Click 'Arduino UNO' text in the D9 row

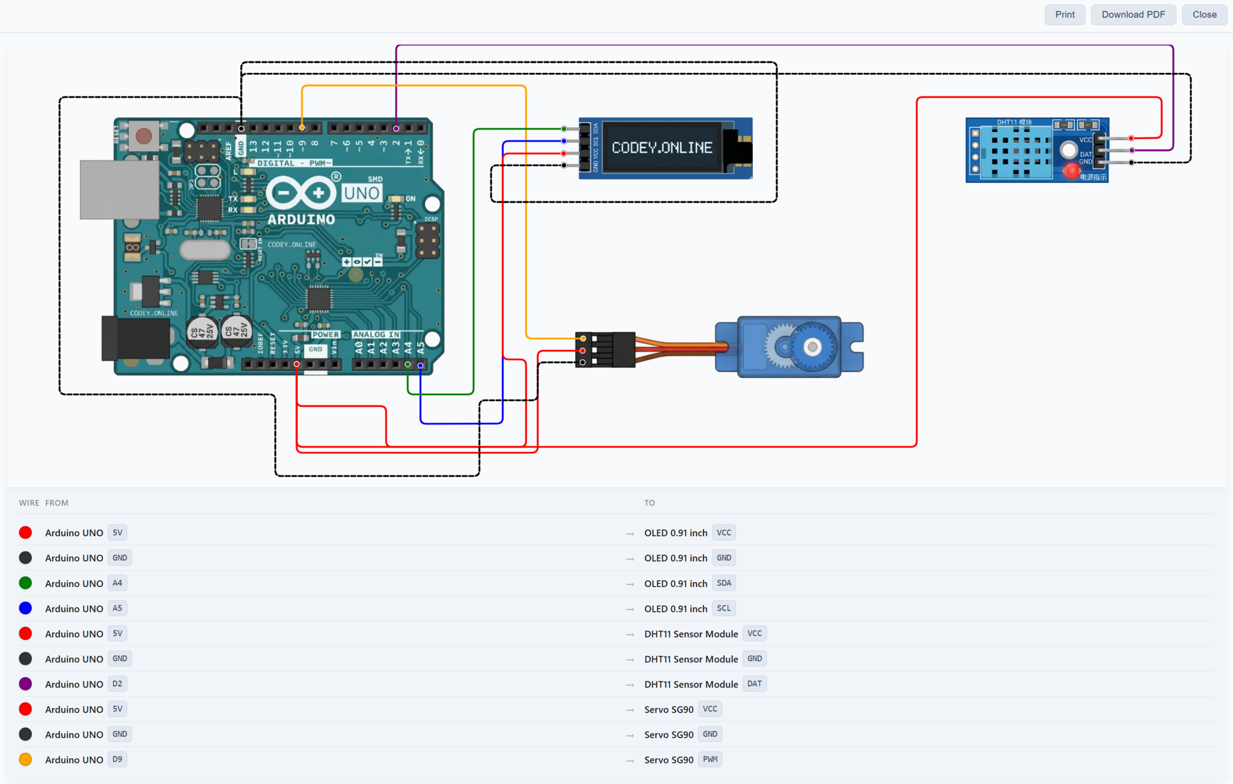coord(74,760)
